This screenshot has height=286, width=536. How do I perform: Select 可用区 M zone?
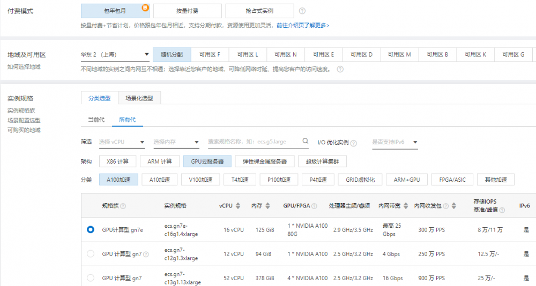click(399, 55)
